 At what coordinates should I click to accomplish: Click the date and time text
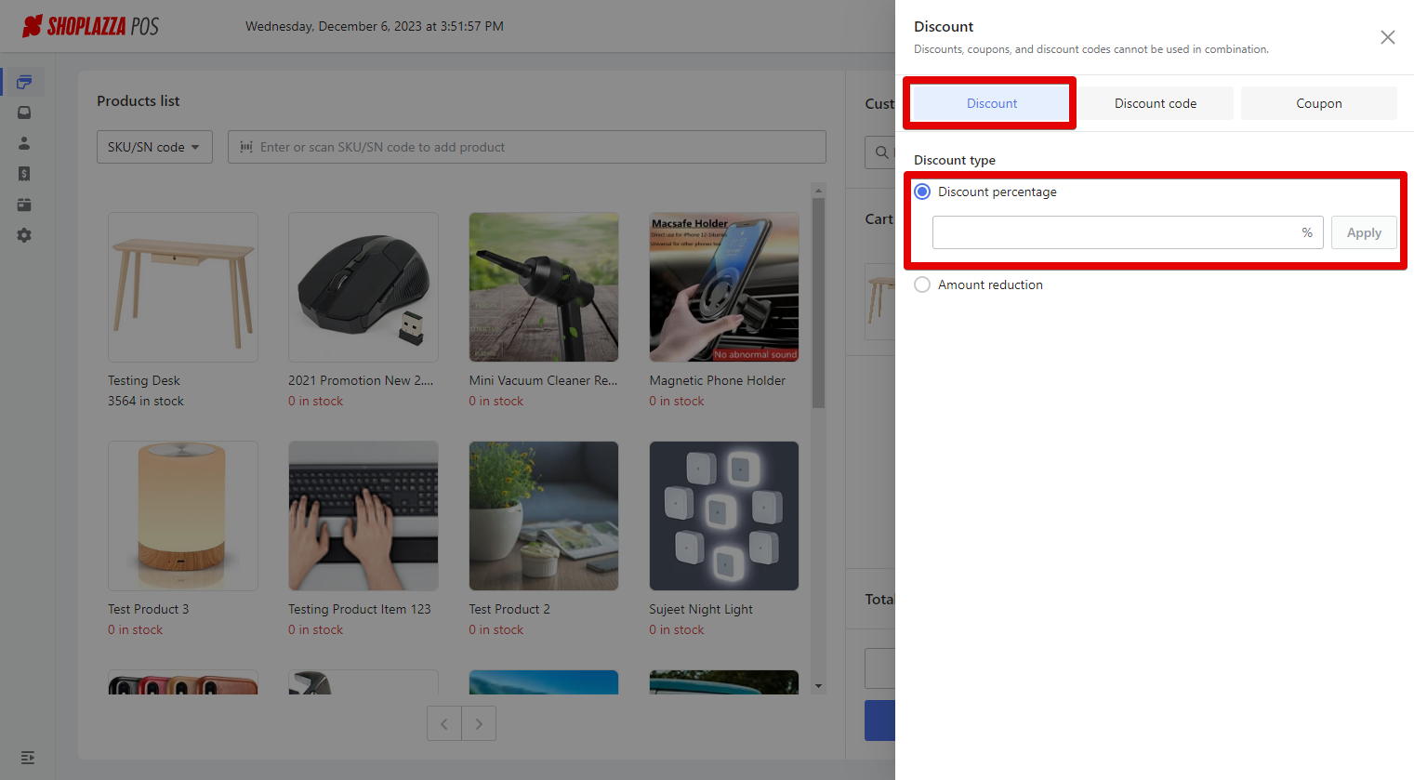(x=375, y=26)
